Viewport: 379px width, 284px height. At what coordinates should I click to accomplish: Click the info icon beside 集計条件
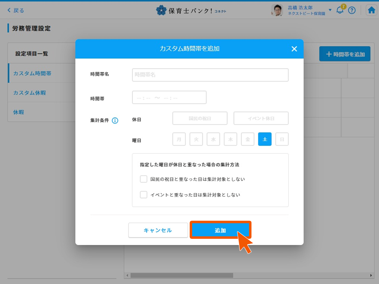115,121
